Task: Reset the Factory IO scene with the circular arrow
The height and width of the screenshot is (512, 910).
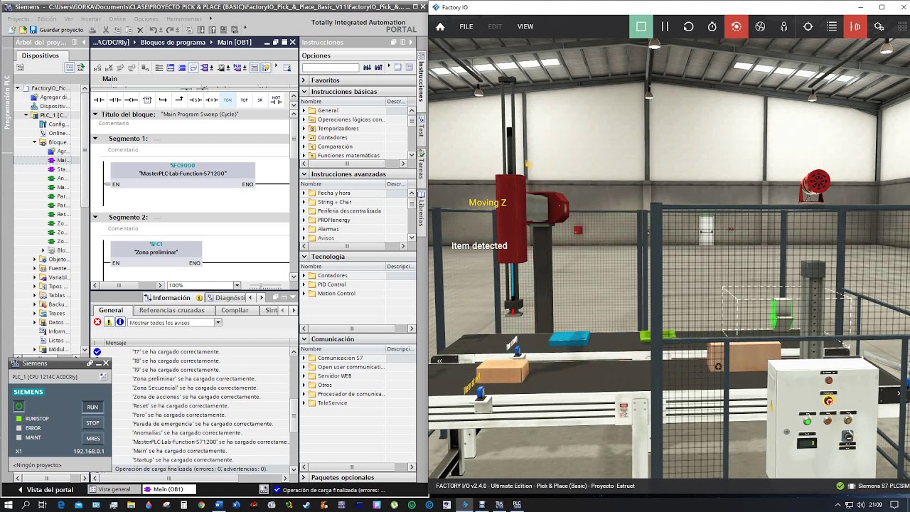Action: tap(688, 26)
